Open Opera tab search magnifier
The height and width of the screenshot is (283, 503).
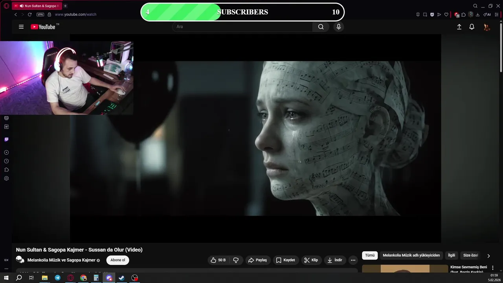475,6
